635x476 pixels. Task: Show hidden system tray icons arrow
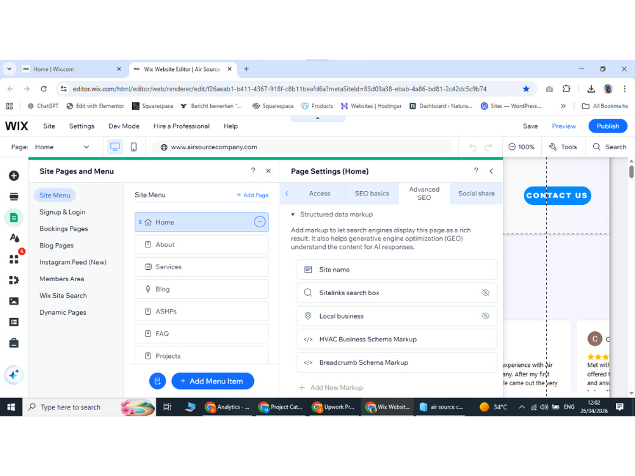pos(522,407)
